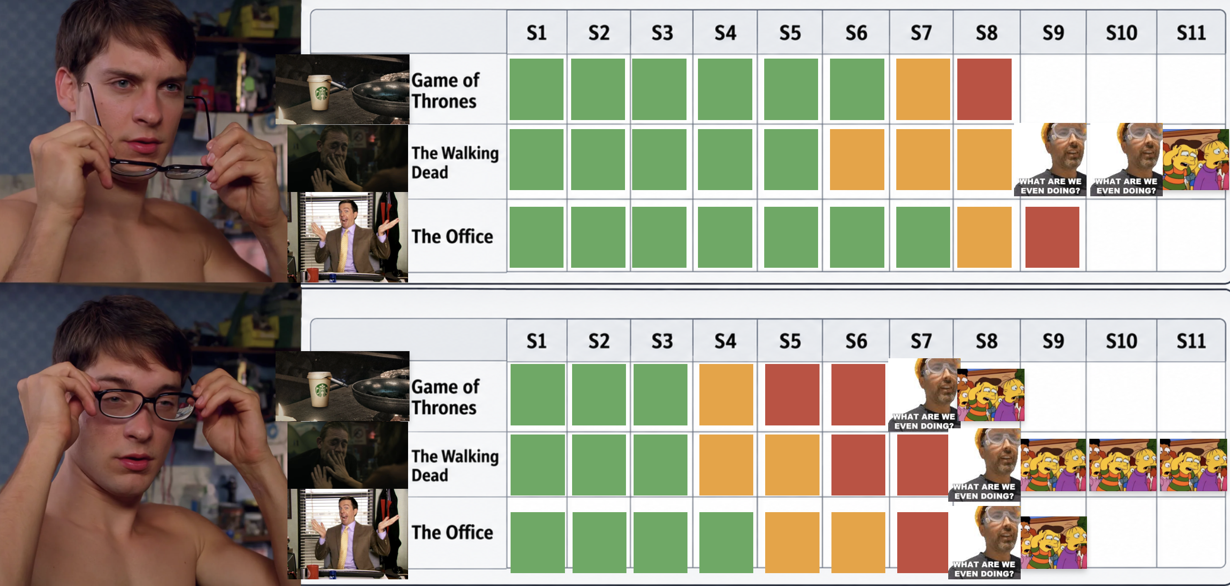Image resolution: width=1230 pixels, height=586 pixels.
Task: Select the S10 column header in the top table
Action: (1121, 32)
